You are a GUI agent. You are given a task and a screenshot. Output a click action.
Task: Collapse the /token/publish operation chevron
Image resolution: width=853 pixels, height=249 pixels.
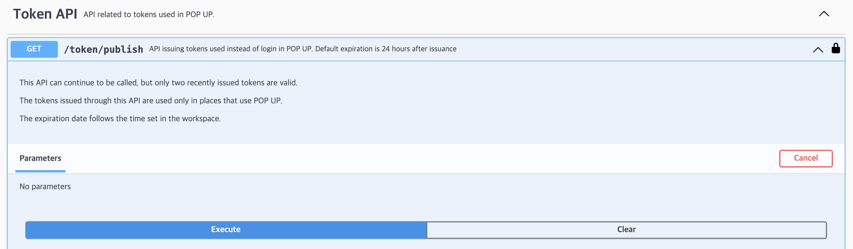[x=818, y=50]
